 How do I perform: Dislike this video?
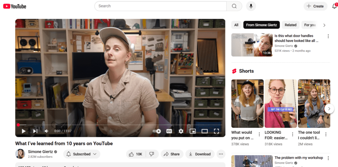[x=152, y=154]
